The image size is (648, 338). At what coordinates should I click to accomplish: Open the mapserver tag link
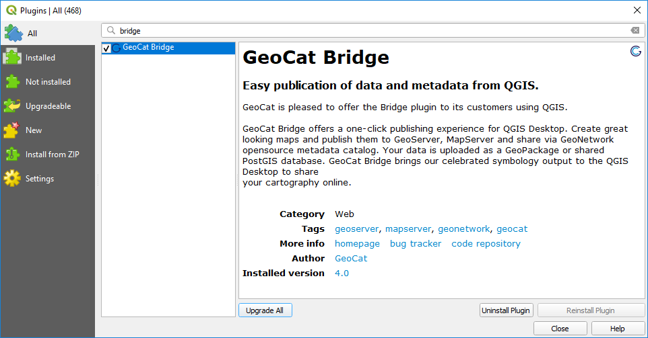pyautogui.click(x=408, y=229)
